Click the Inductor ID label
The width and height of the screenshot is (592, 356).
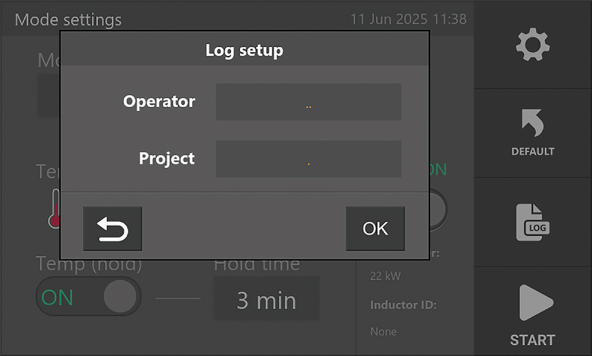403,305
